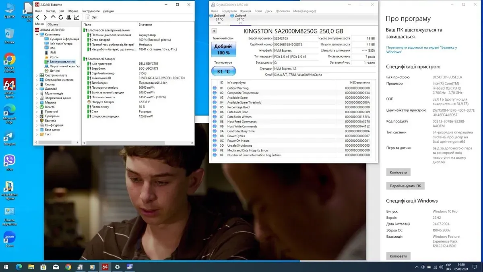Select disk D: status indicator in CrystalDiskInfo
The height and width of the screenshot is (272, 483).
tap(219, 19)
